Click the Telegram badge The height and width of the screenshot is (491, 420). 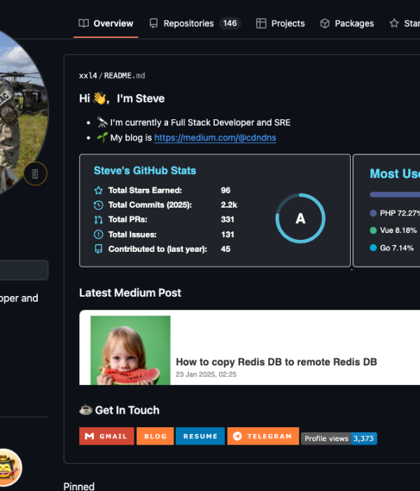pyautogui.click(x=263, y=436)
